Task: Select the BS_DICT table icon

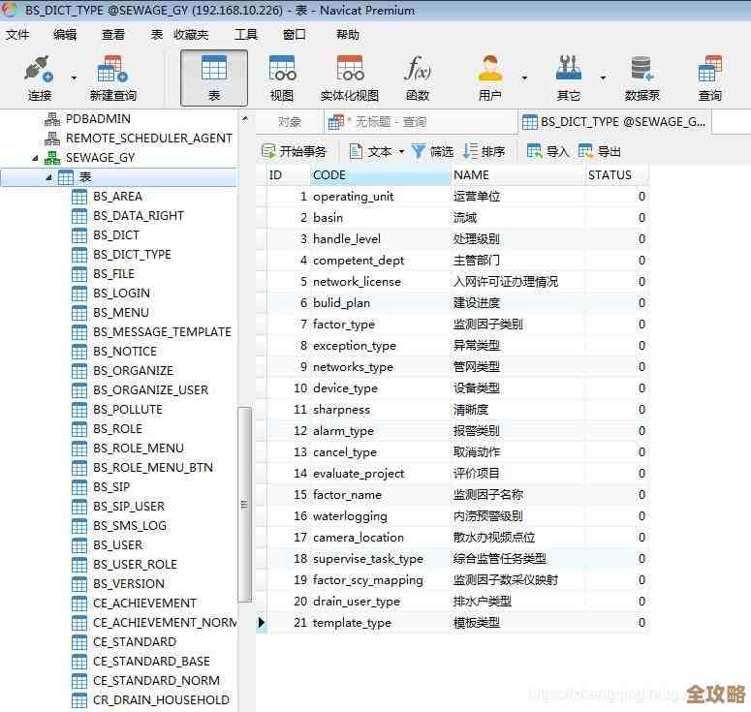Action: click(79, 235)
